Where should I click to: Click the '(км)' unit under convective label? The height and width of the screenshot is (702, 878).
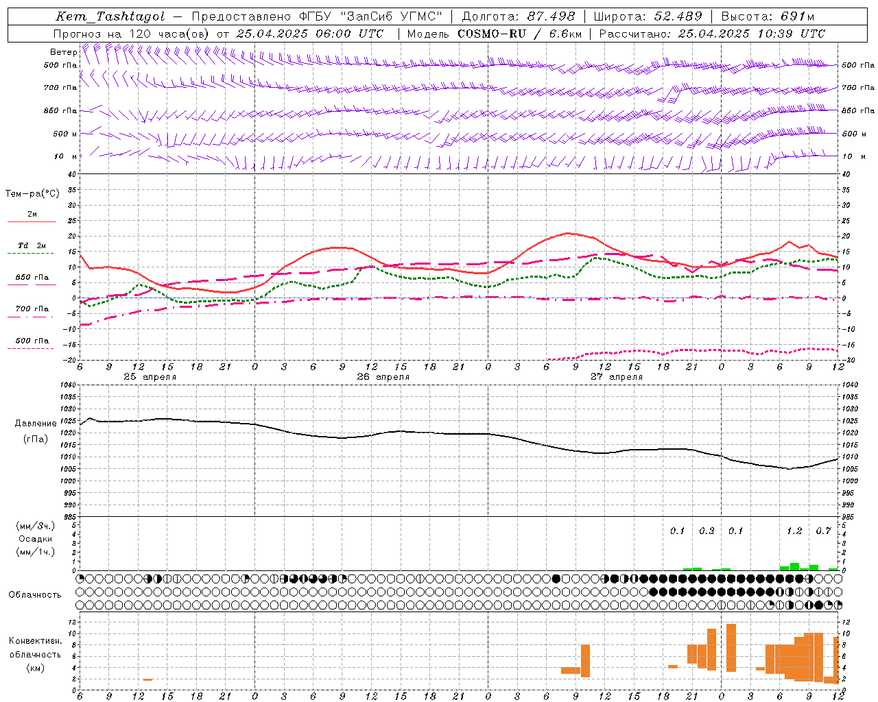click(35, 668)
